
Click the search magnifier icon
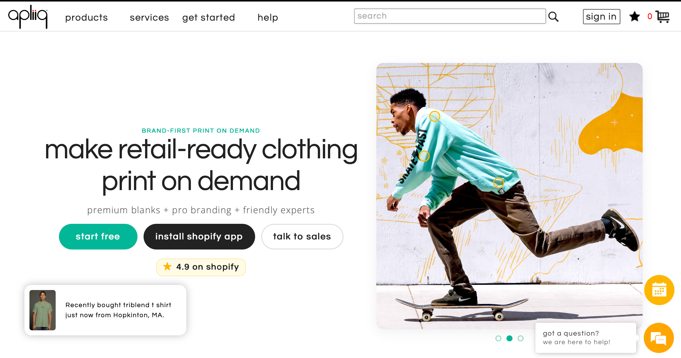553,17
